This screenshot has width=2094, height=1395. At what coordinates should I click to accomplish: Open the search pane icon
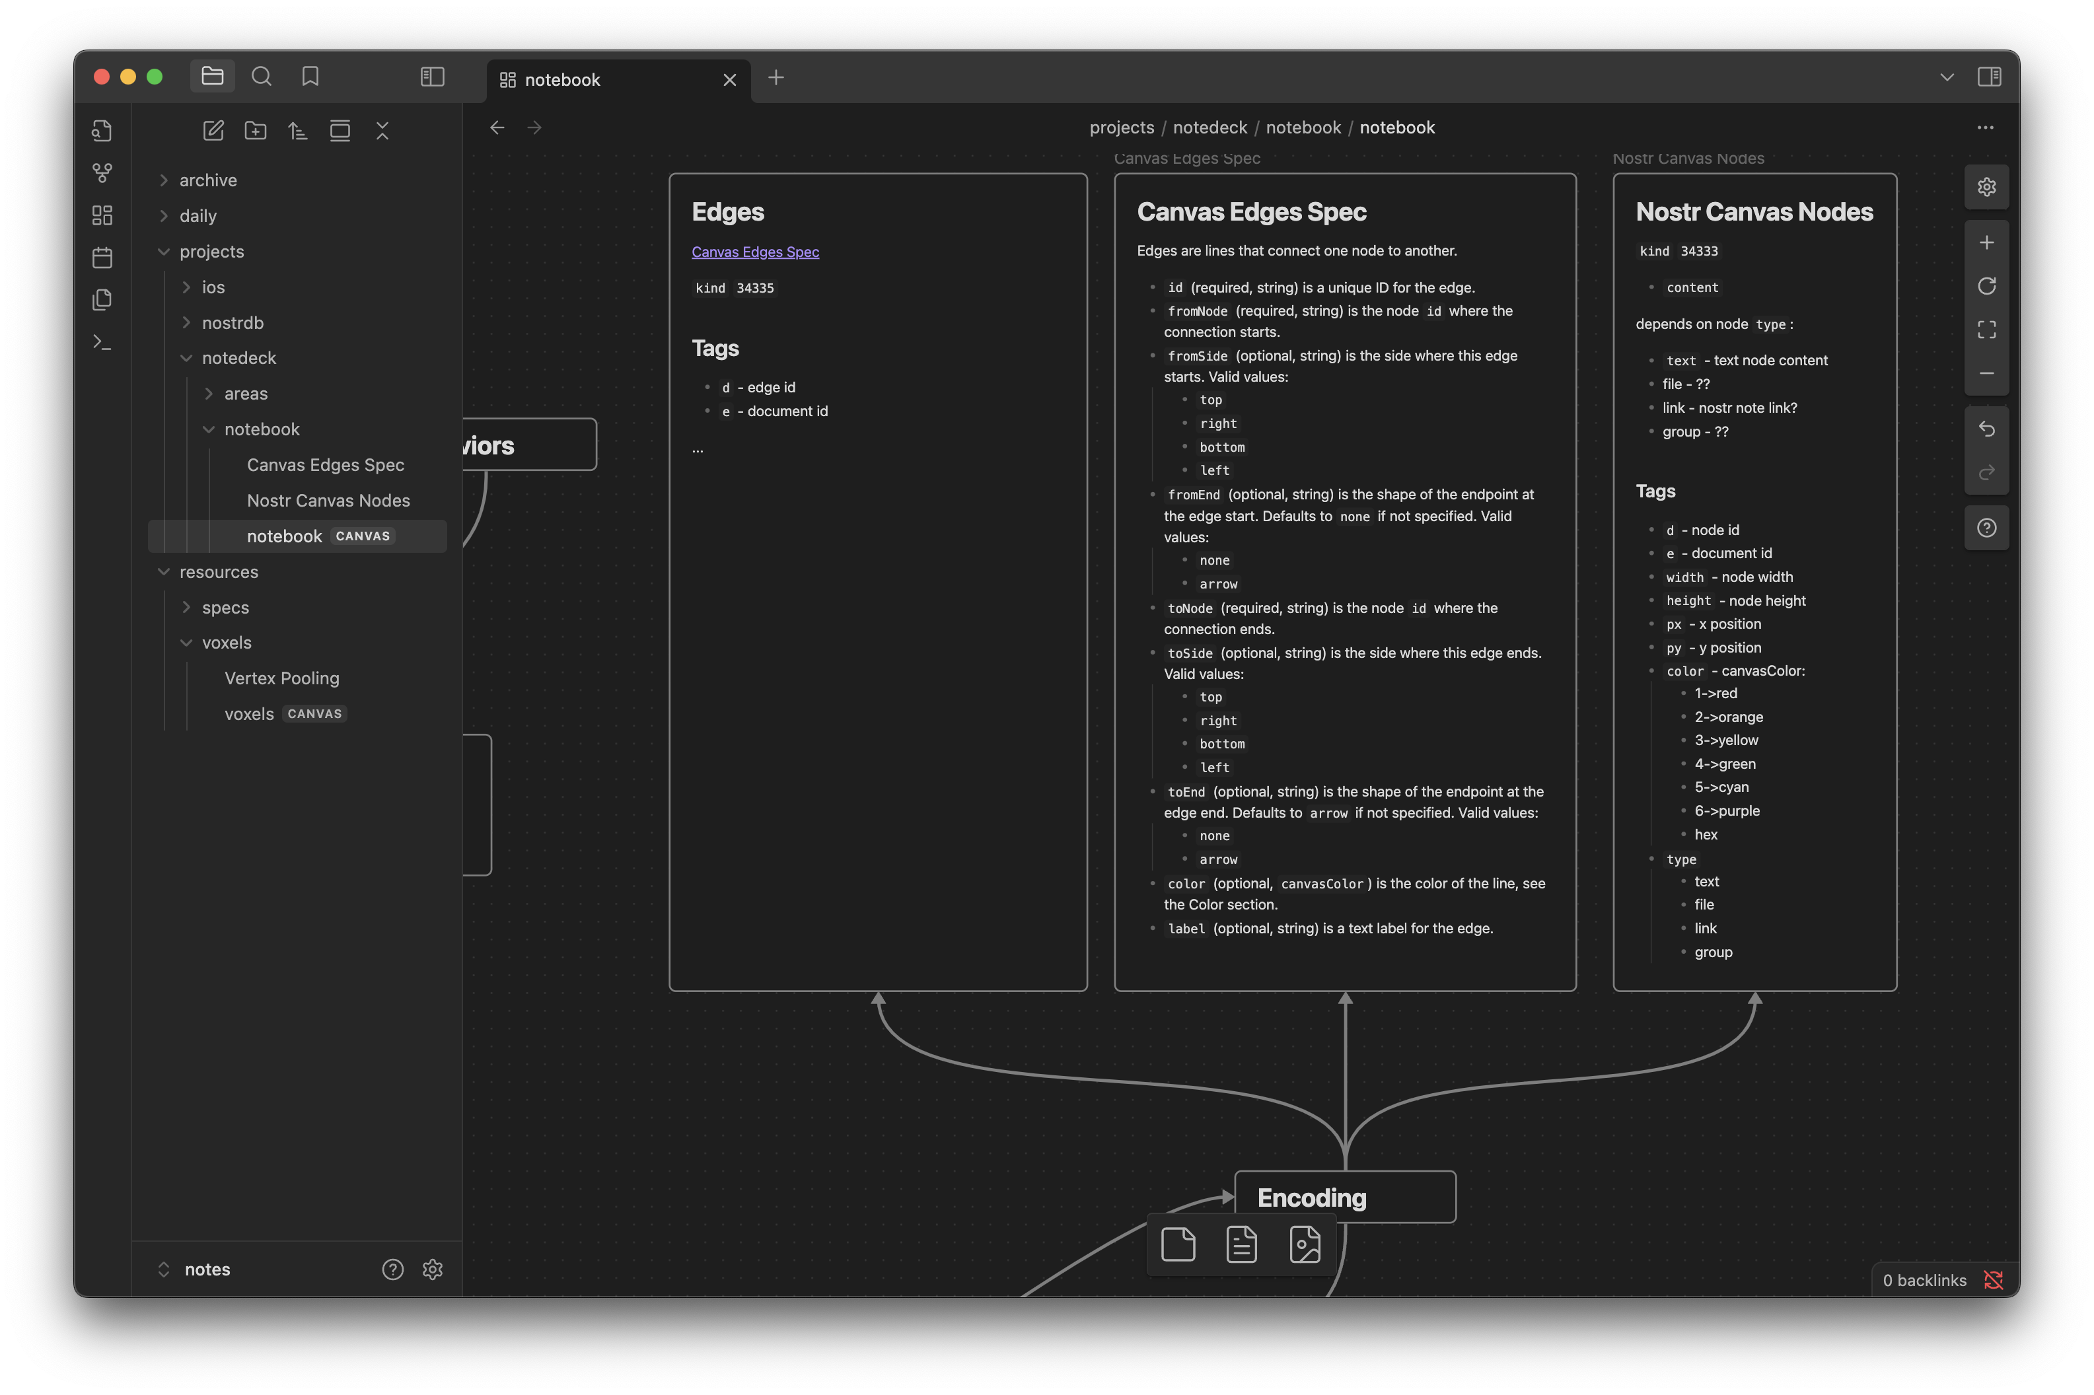point(261,77)
